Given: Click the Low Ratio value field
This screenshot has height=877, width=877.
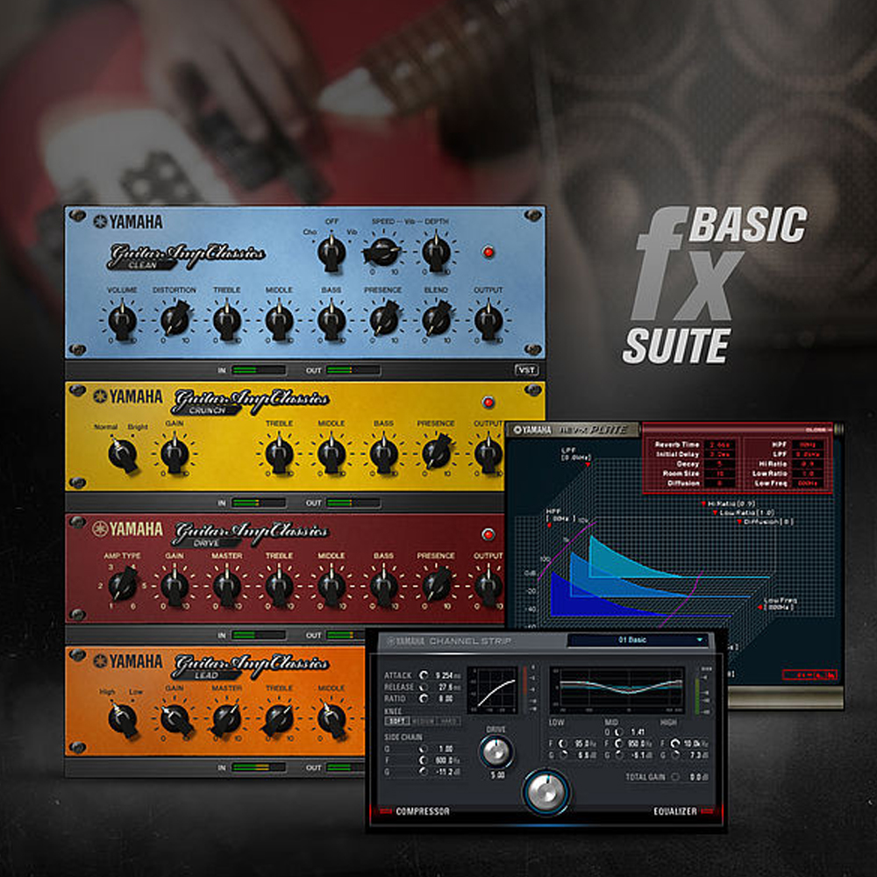Looking at the screenshot, I should [x=809, y=474].
